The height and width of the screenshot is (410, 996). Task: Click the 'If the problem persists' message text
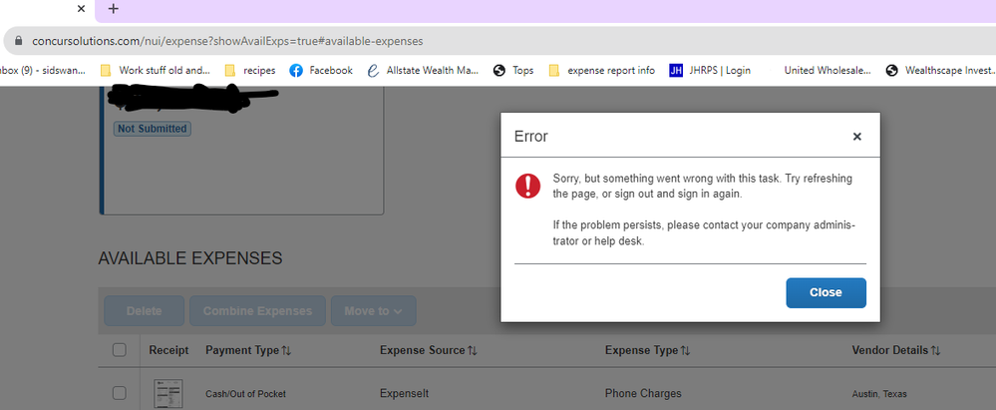pos(704,233)
